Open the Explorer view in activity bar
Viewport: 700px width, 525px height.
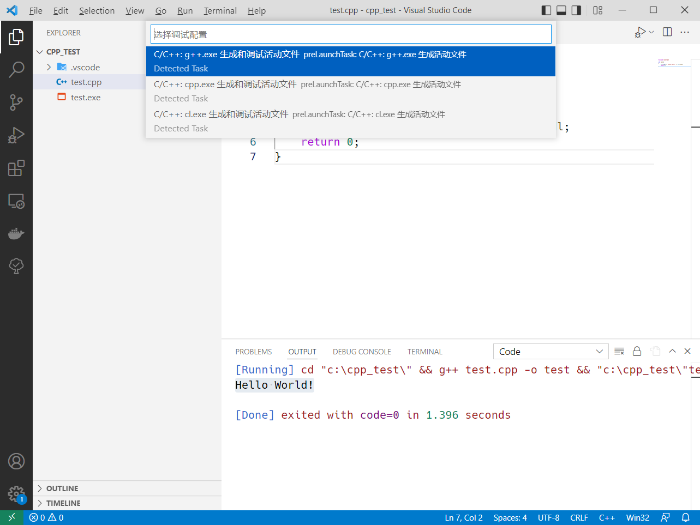pyautogui.click(x=16, y=37)
